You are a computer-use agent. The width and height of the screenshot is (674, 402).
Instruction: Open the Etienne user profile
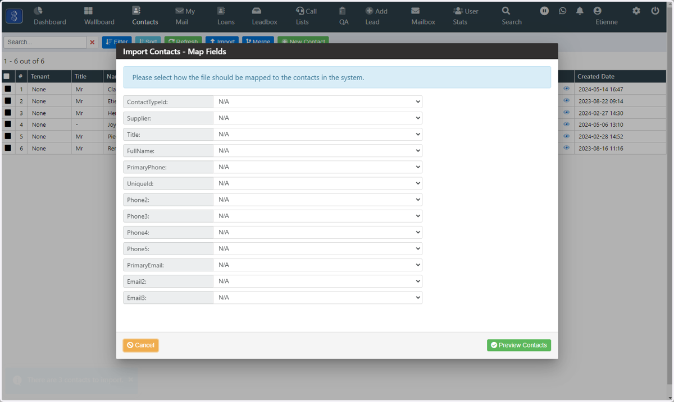[606, 16]
